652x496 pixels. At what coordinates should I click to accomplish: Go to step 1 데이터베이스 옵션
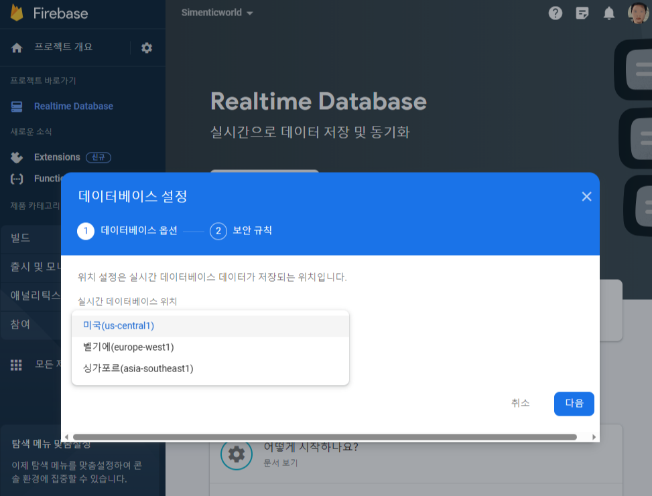[127, 231]
